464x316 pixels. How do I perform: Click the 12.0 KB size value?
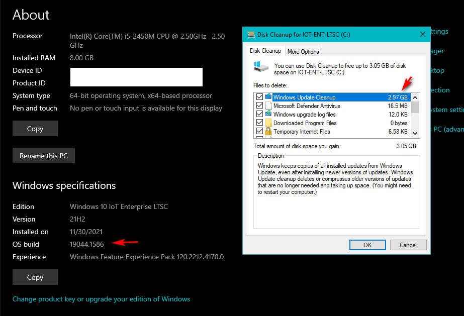tap(398, 115)
